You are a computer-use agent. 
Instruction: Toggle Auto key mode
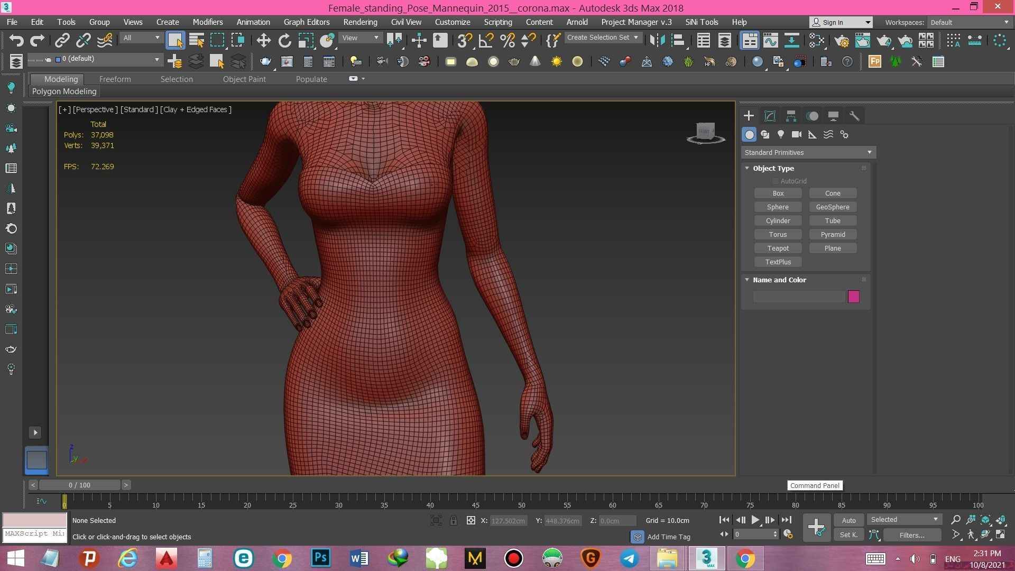(848, 520)
